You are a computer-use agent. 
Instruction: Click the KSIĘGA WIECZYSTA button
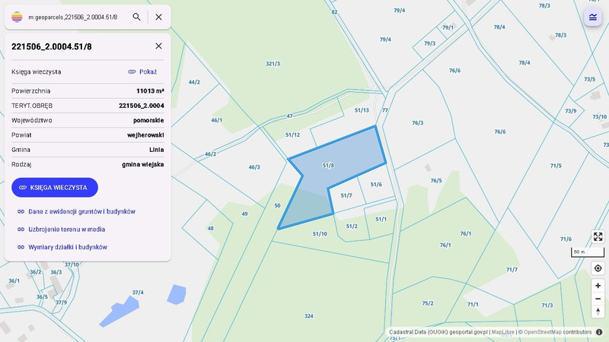click(x=55, y=187)
